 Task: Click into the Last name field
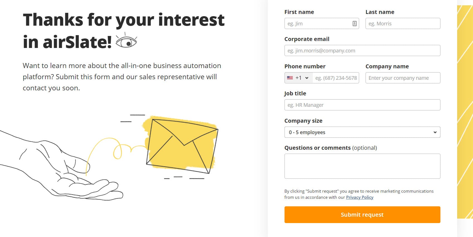coord(403,24)
